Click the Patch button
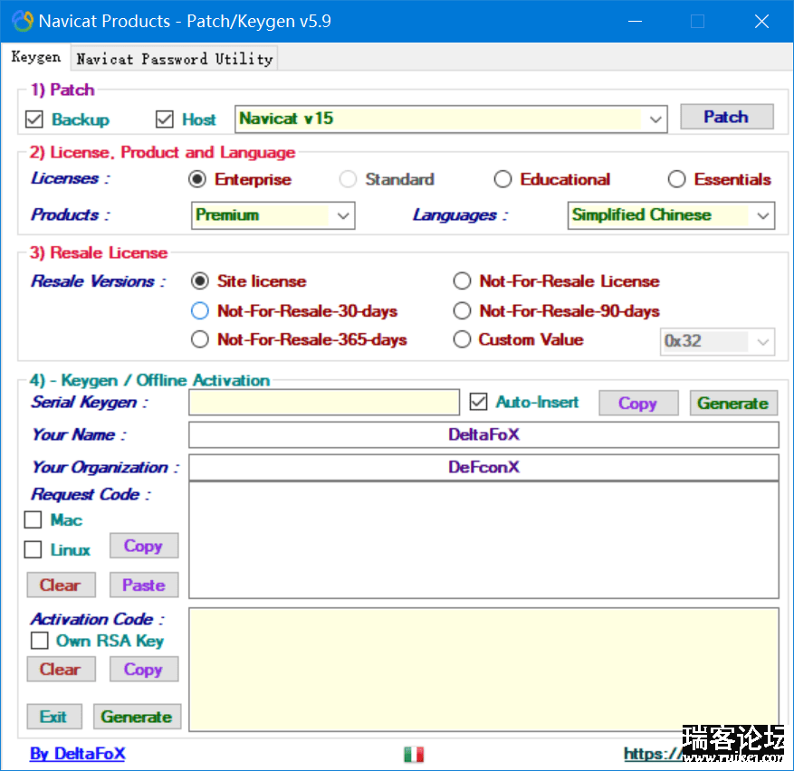794x771 pixels. pyautogui.click(x=726, y=117)
